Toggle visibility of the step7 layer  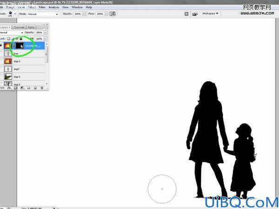1,69
